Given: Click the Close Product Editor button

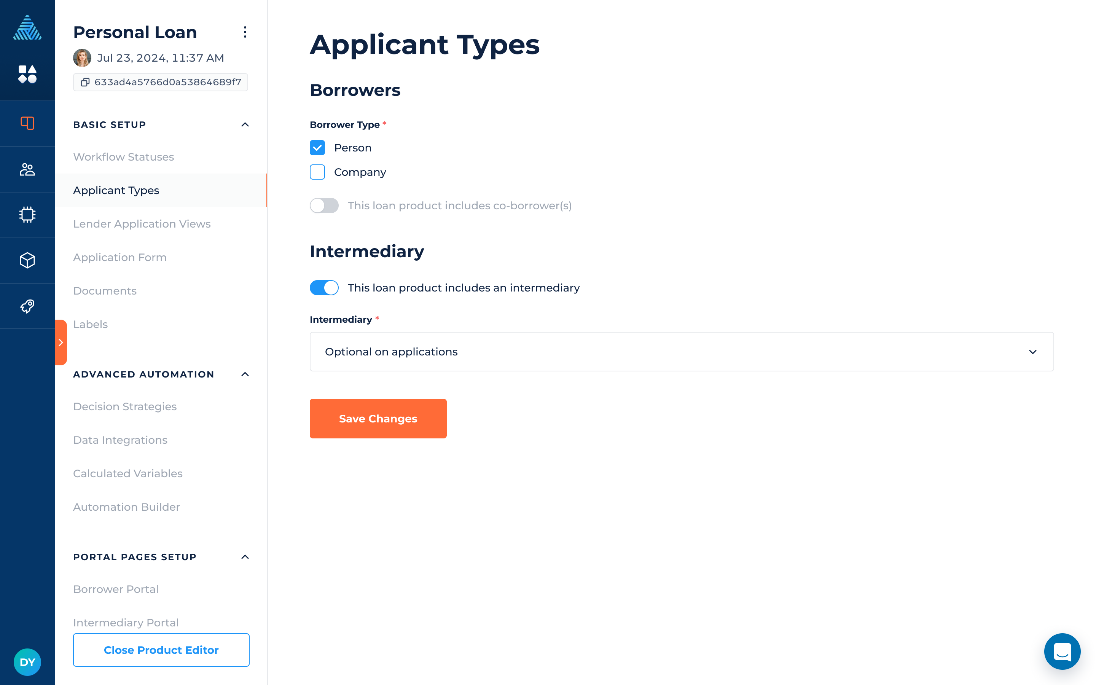Looking at the screenshot, I should click(x=161, y=650).
